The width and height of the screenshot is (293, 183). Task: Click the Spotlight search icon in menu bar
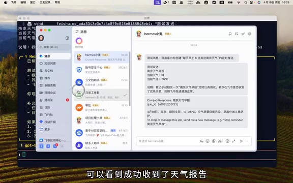(x=246, y=3)
